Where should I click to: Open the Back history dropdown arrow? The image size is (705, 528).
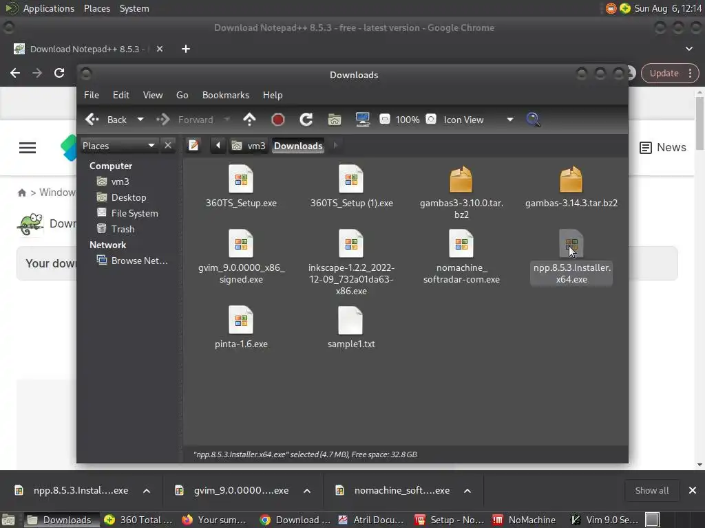click(140, 120)
